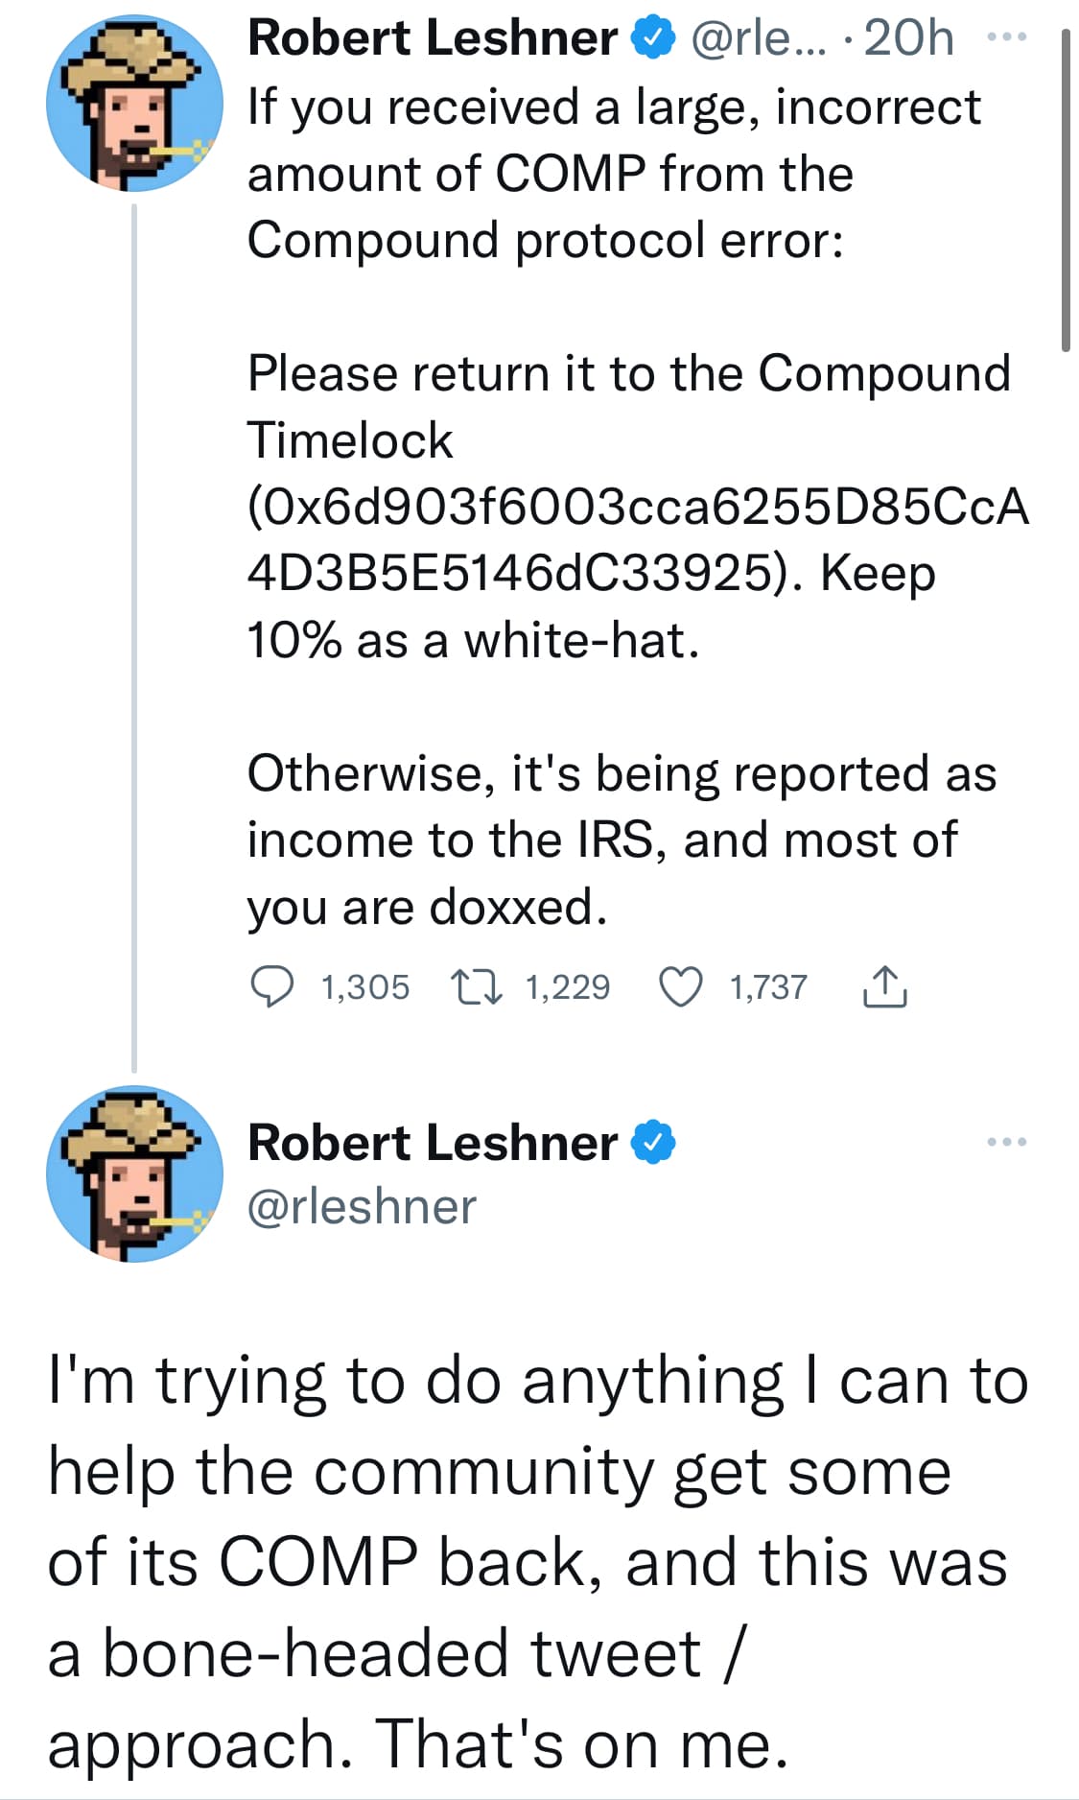Open the three-dot menu beside the lower Robert Leshner name
1079x1800 pixels.
click(1007, 1142)
